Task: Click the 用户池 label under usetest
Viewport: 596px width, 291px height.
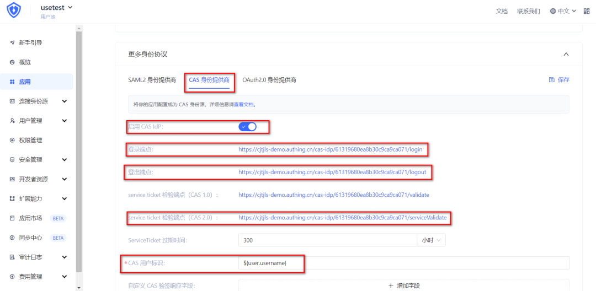Action: (x=48, y=17)
